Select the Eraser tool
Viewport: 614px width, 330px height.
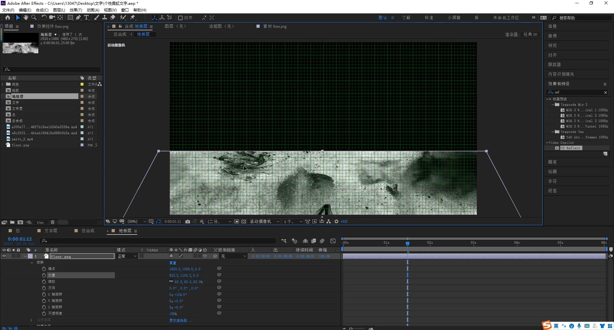click(113, 18)
